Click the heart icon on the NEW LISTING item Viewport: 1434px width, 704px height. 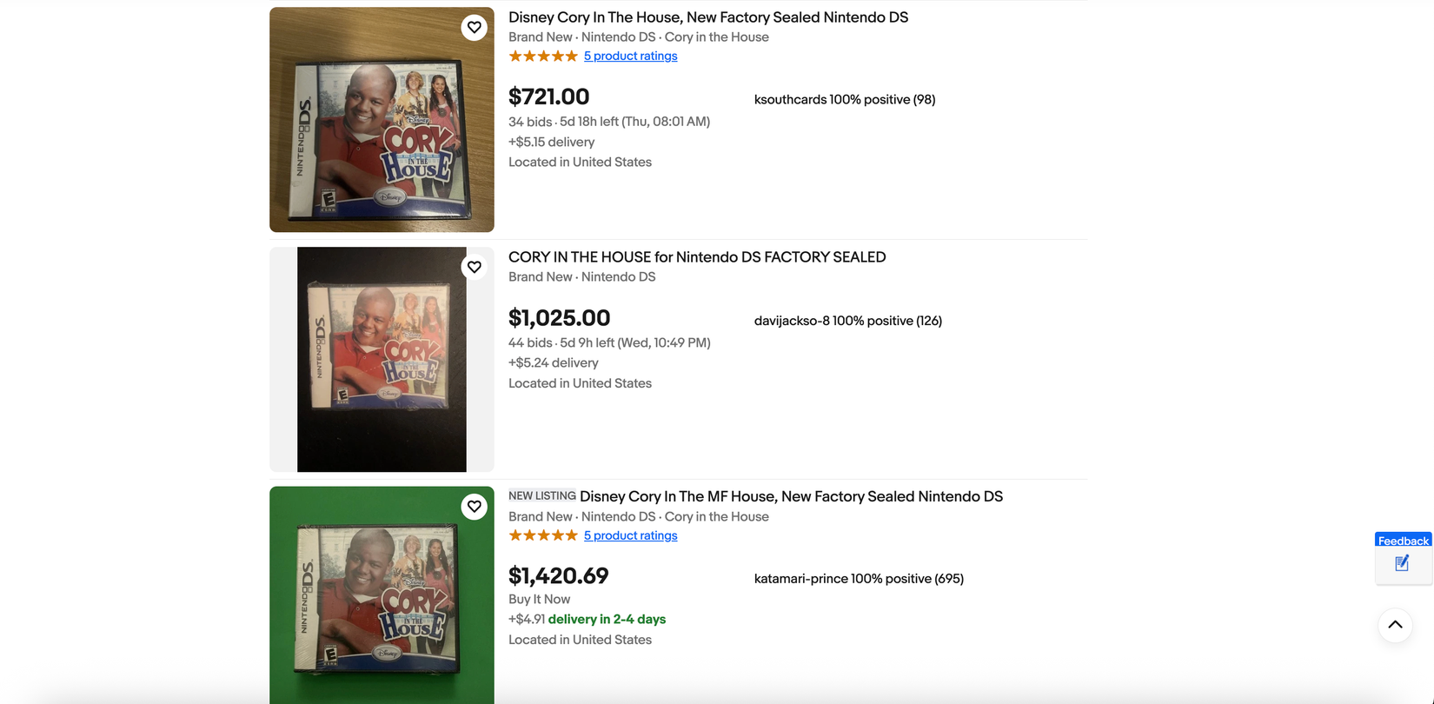click(x=475, y=506)
